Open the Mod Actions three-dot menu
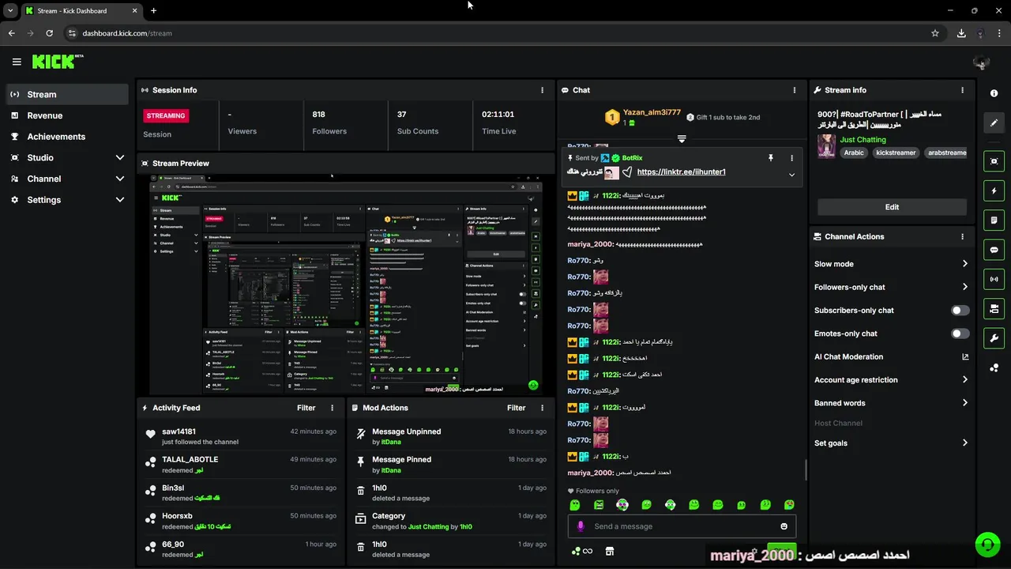 coord(542,408)
